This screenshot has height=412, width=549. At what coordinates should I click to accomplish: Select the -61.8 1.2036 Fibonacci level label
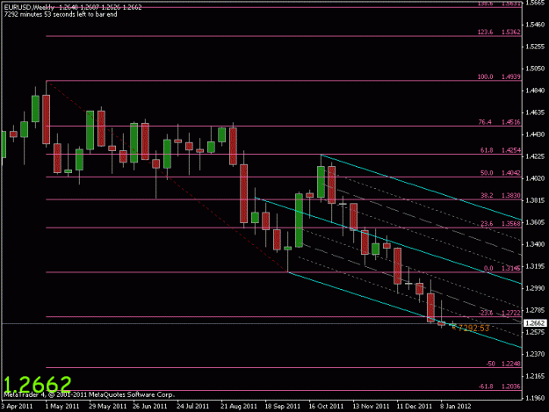tap(499, 387)
